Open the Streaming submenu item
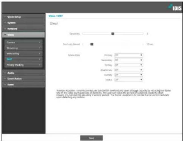This screenshot has height=141, width=183. (x=23, y=48)
